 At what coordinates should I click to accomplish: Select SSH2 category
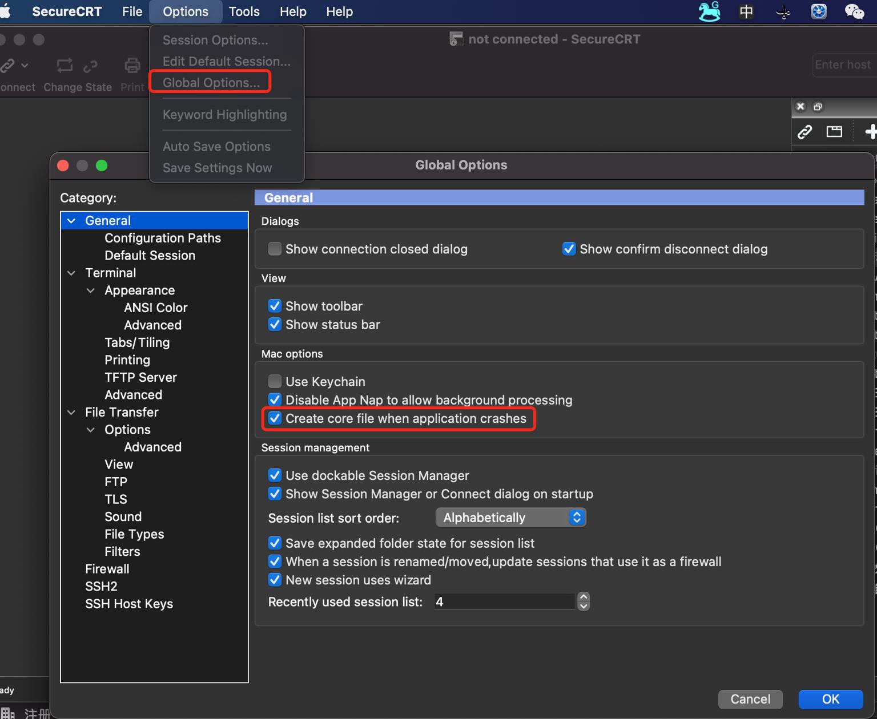[x=101, y=587]
